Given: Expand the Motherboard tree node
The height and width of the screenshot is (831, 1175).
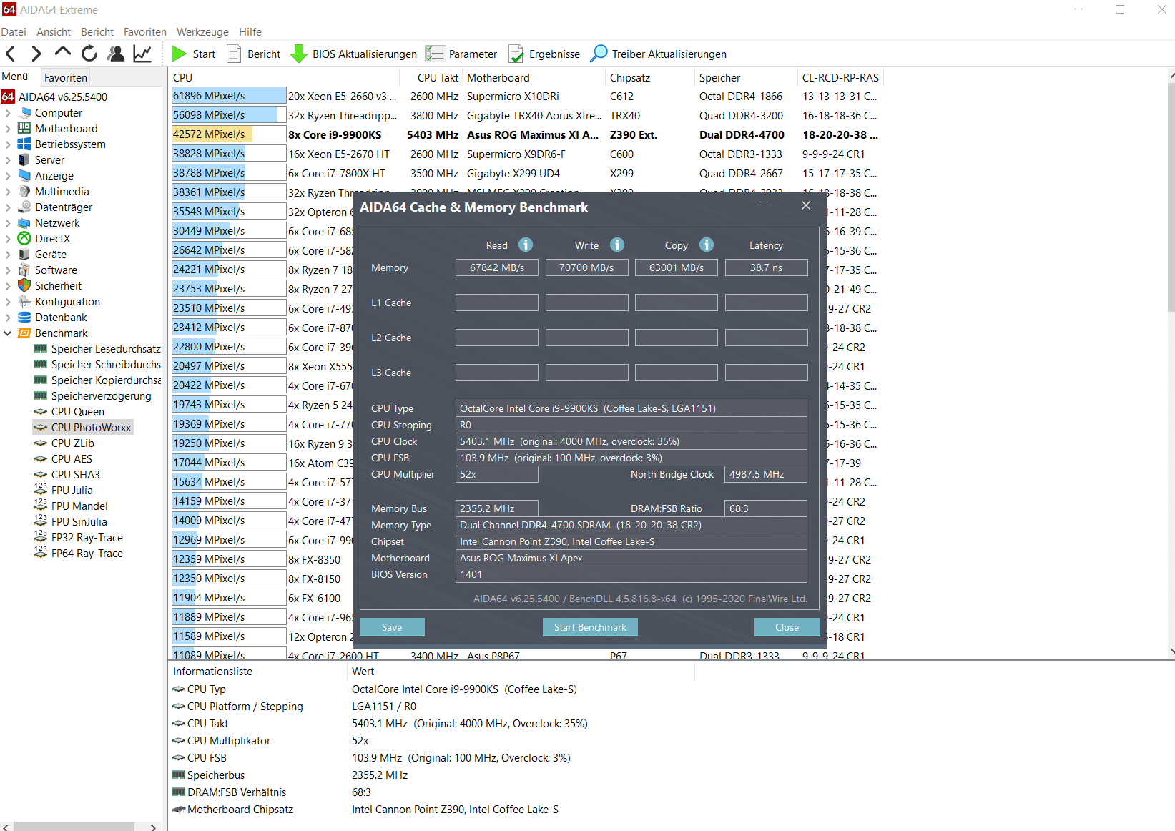Looking at the screenshot, I should 8,128.
